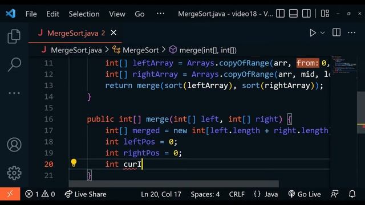The height and width of the screenshot is (205, 365).
Task: Open Customize Layout icon in title bar
Action: click(x=325, y=14)
